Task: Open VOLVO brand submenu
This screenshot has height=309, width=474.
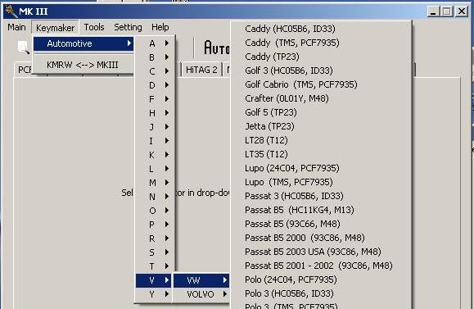Action: [201, 294]
